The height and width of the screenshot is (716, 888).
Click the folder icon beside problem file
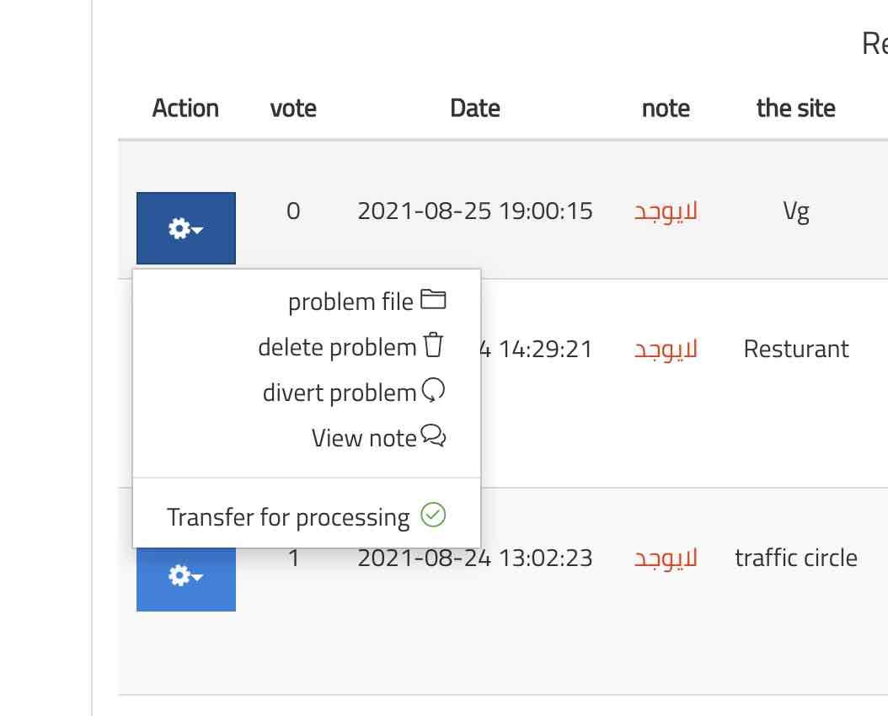click(x=433, y=300)
